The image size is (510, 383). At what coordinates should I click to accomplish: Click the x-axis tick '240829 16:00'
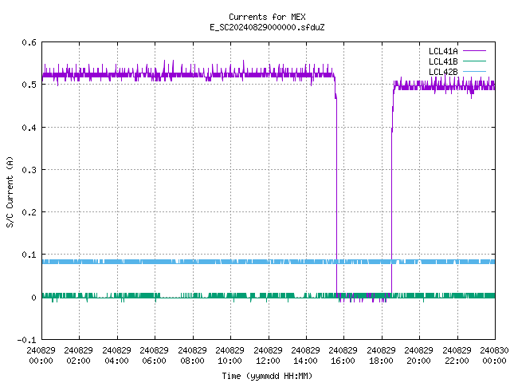click(343, 355)
